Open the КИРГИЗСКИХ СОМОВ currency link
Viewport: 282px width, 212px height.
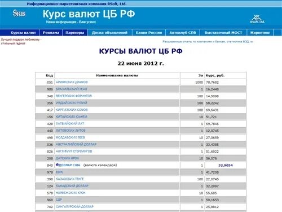72,110
